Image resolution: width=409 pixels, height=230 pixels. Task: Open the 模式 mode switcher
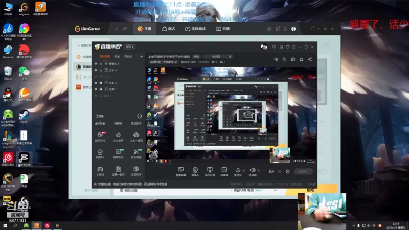130,47
